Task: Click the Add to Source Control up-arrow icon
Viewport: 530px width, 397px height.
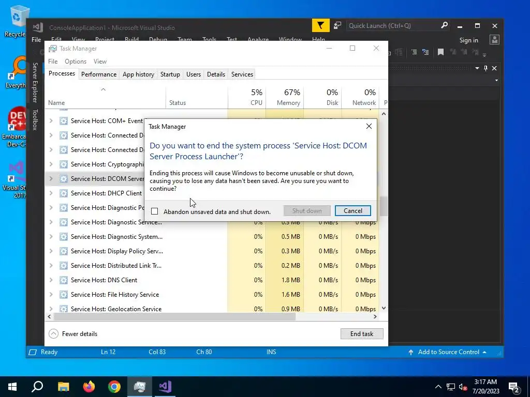Action: point(410,352)
